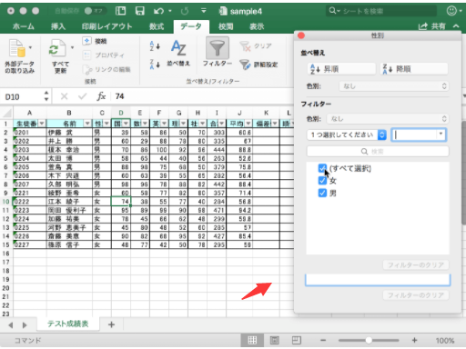Click the sheet search field

tap(382, 11)
